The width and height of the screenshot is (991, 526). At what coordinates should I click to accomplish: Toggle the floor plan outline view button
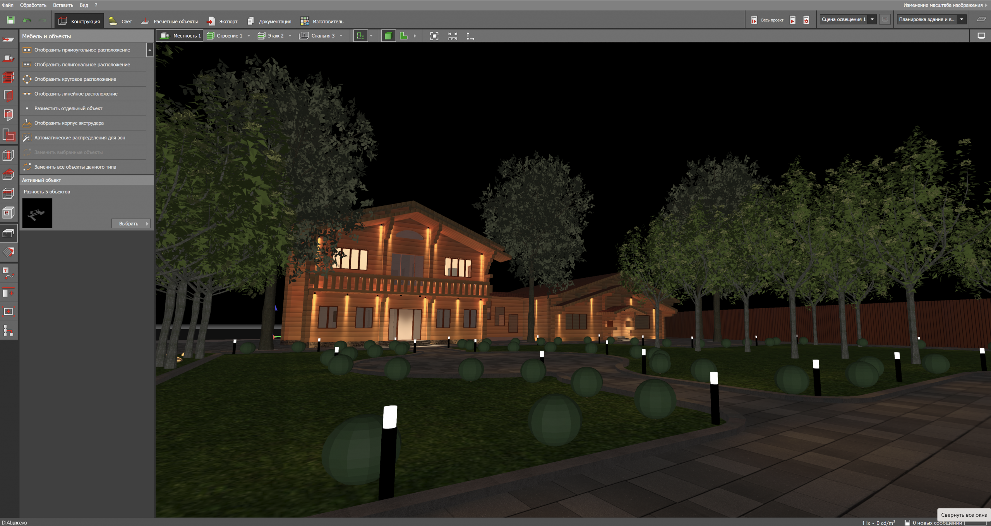pos(360,36)
